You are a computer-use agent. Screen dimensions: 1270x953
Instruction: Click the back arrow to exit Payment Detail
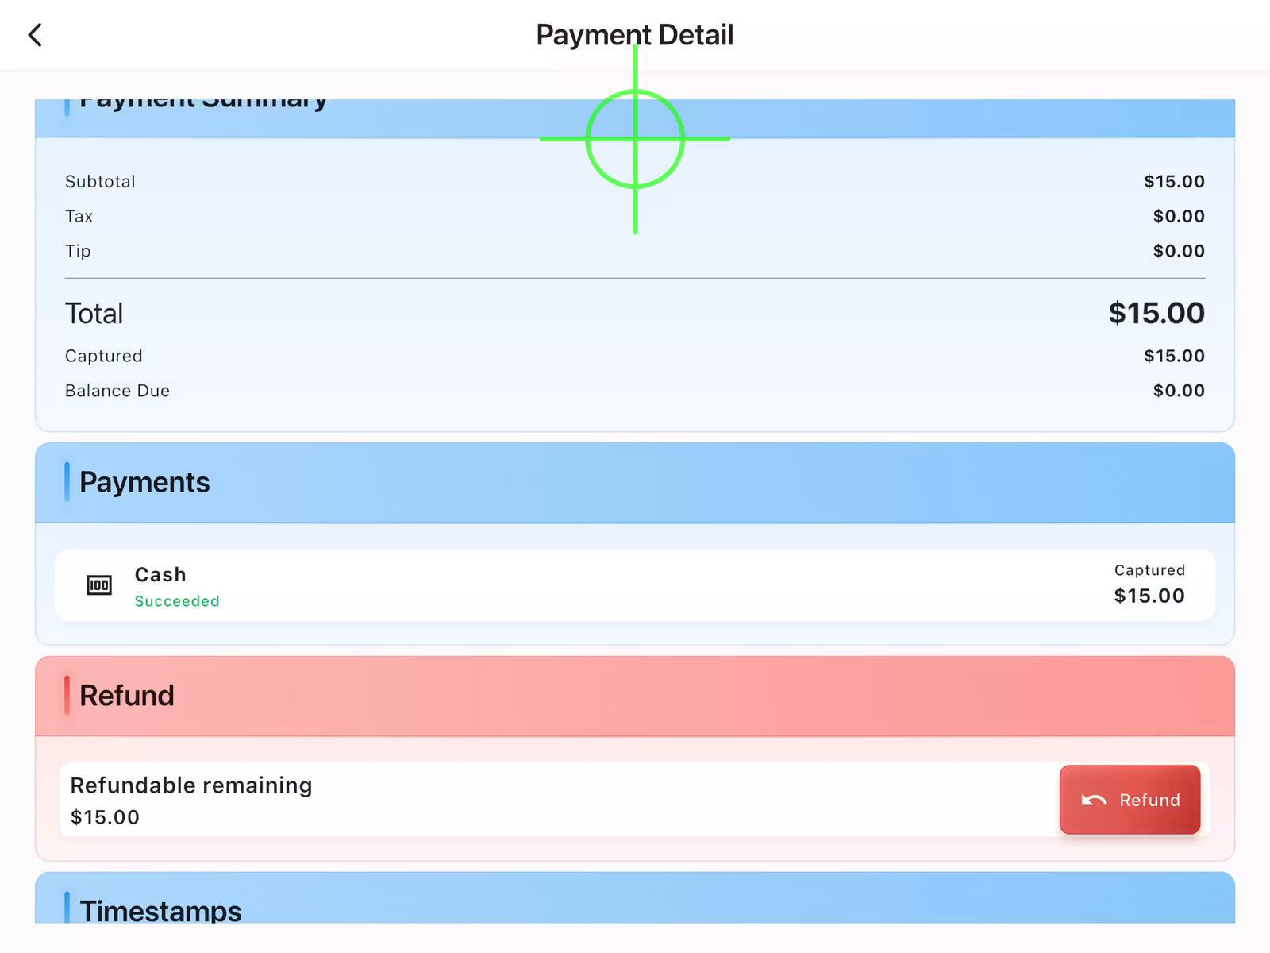point(34,34)
